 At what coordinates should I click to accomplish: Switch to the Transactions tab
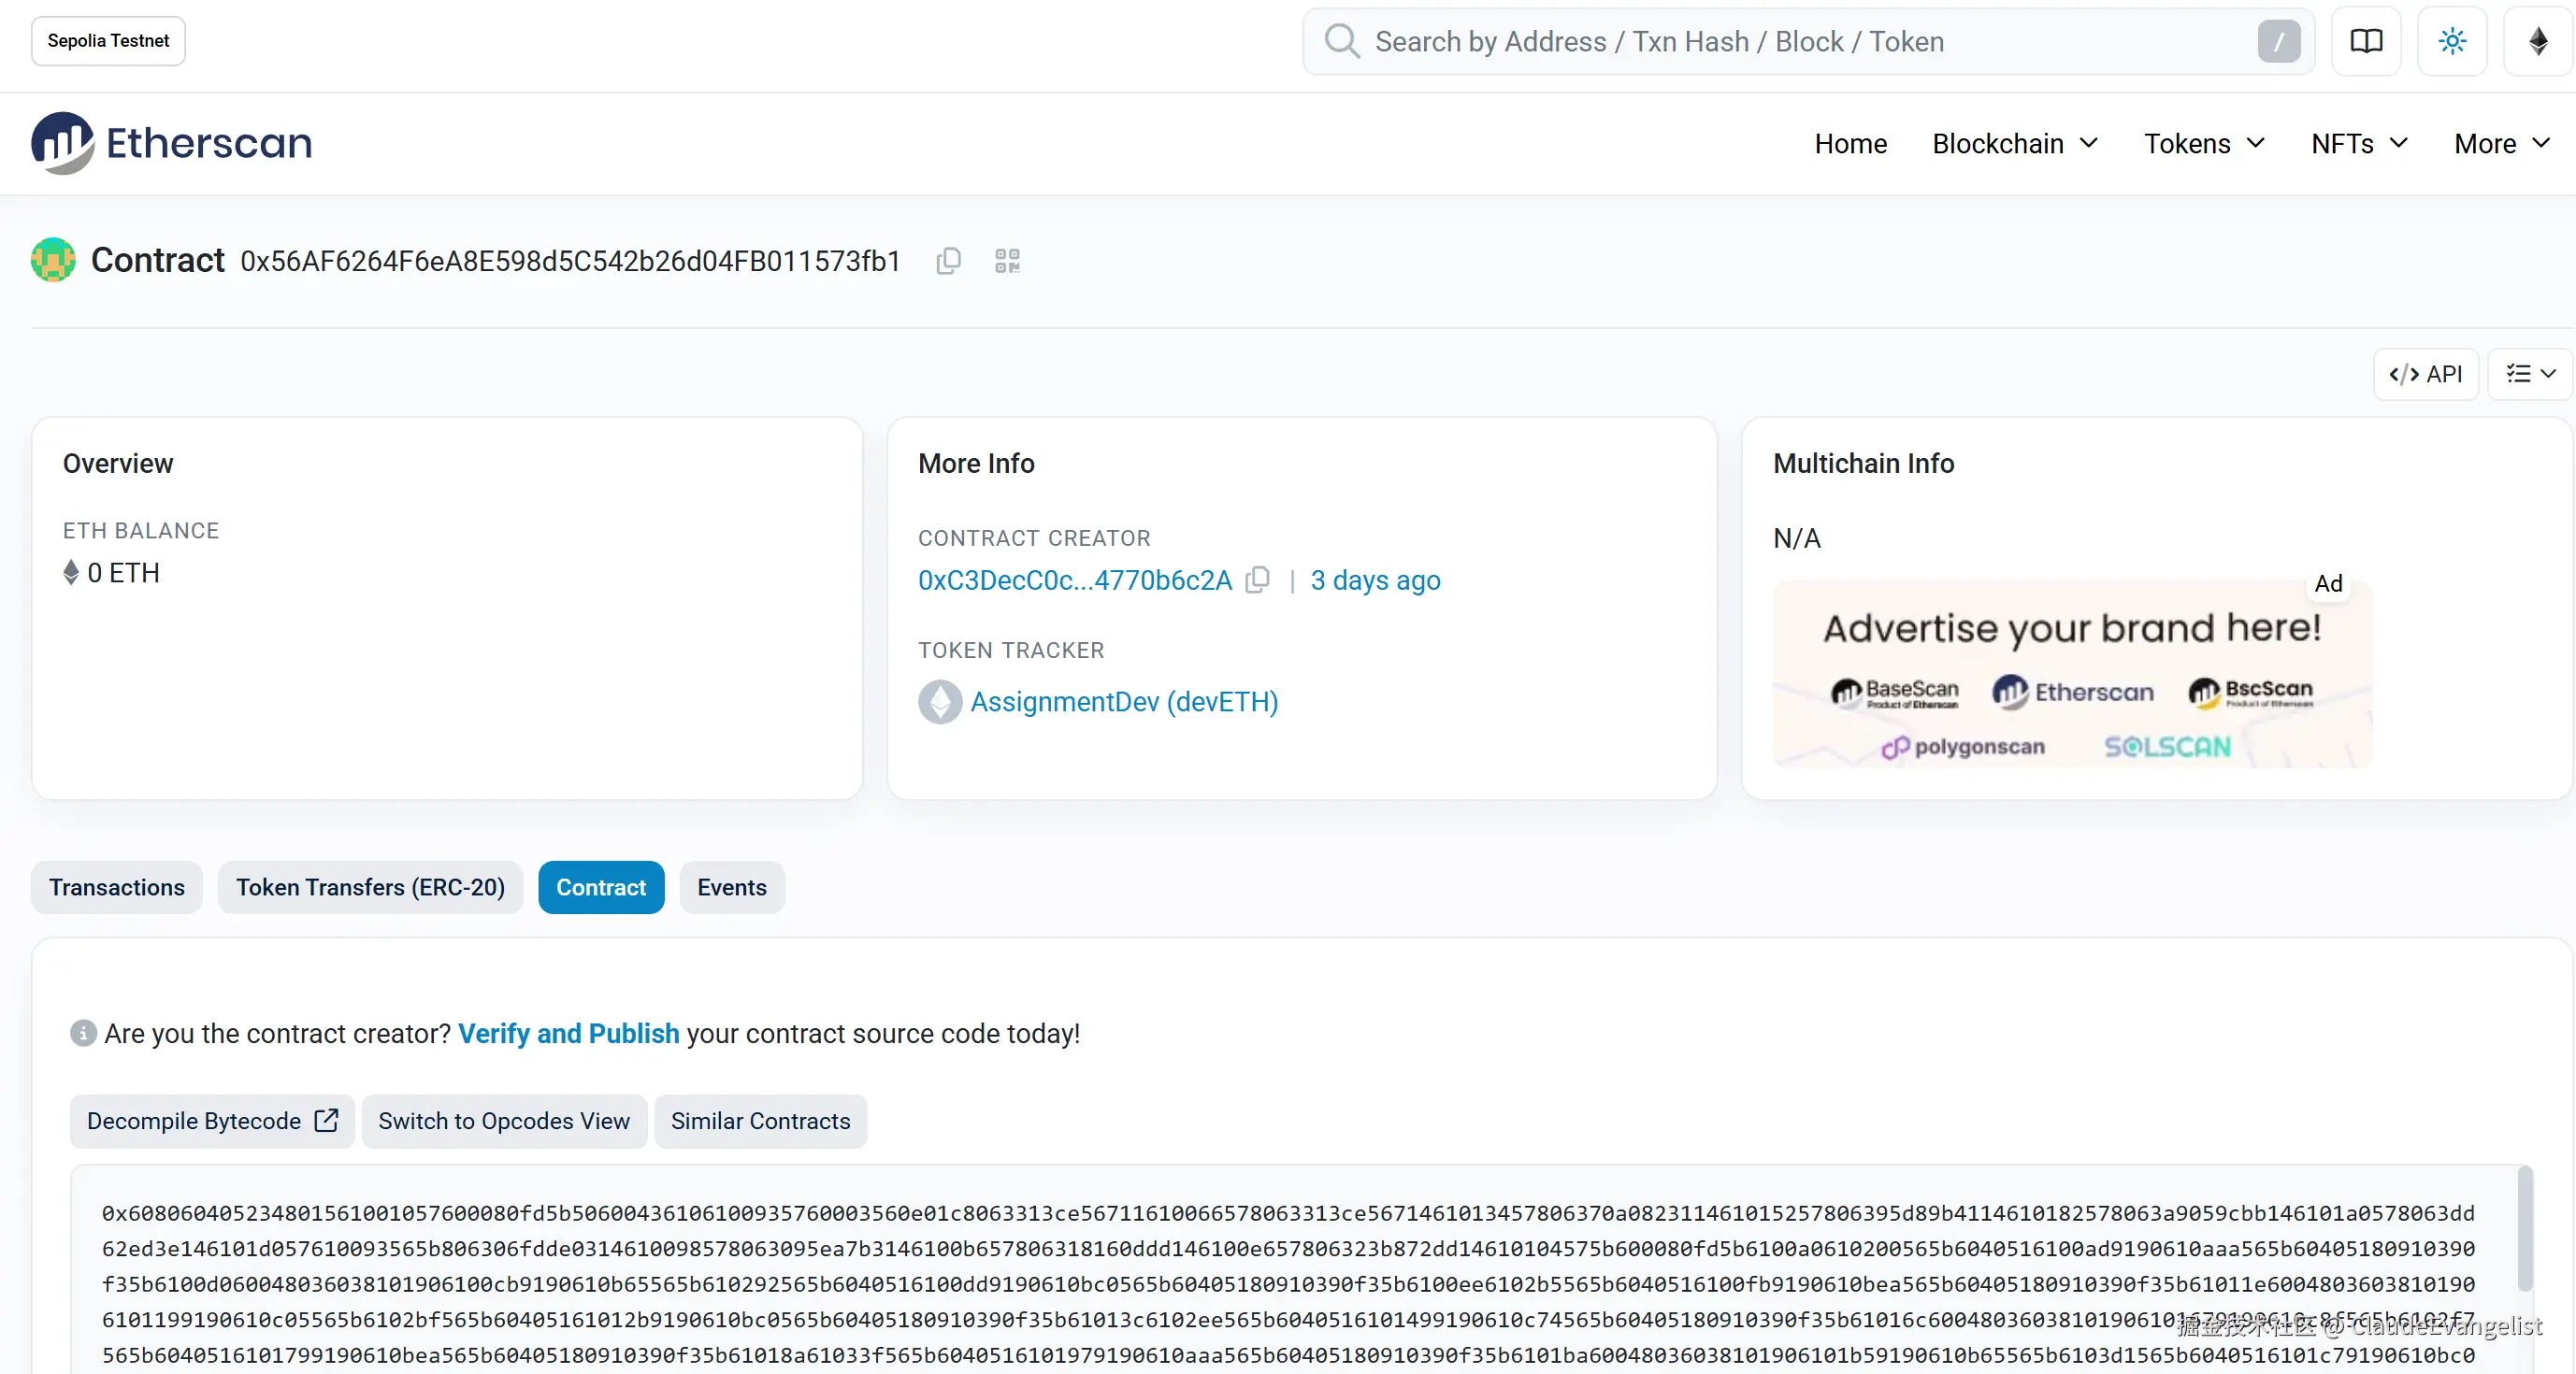[x=117, y=887]
